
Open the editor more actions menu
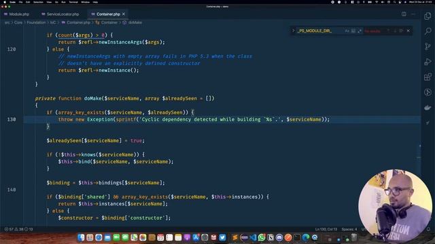coord(413,14)
